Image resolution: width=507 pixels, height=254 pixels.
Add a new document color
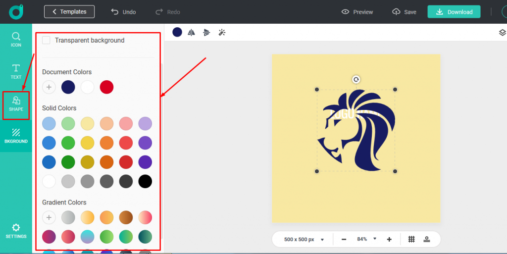pyautogui.click(x=49, y=87)
